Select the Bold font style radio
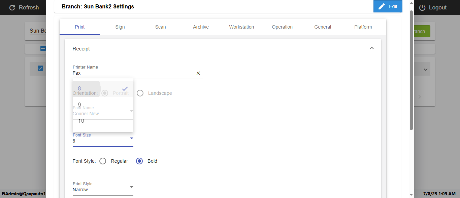Image resolution: width=460 pixels, height=198 pixels. pyautogui.click(x=139, y=161)
